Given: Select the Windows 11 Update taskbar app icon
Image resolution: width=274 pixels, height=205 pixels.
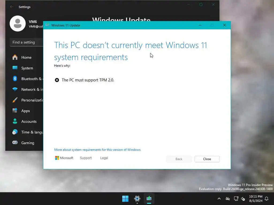Looking at the screenshot, I should coord(149,199).
